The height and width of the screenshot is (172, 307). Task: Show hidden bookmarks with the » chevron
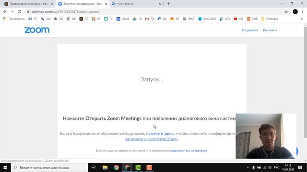(302, 19)
